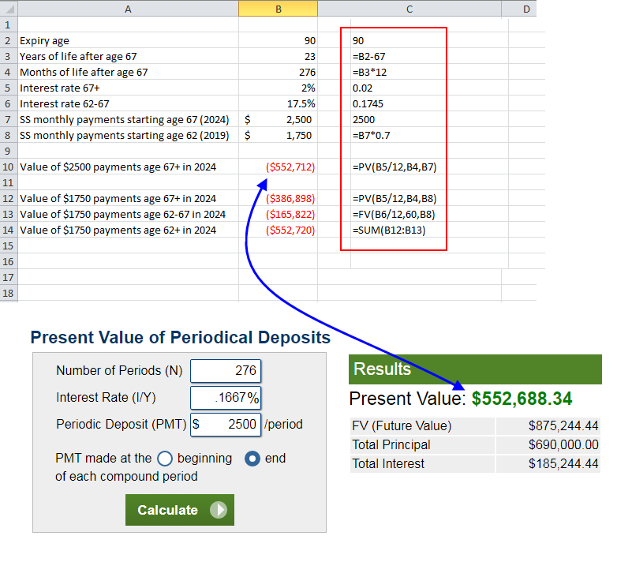Select the highlighted column B header

278,8
